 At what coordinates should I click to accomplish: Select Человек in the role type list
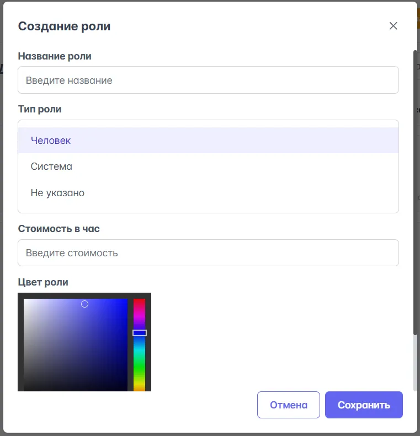[51, 141]
